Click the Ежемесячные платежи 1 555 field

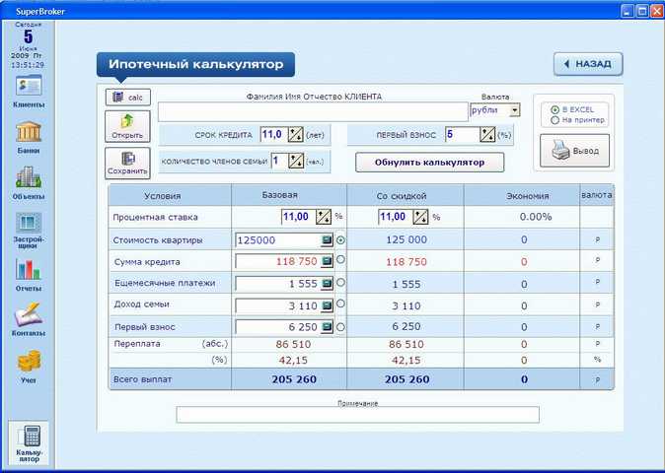pos(278,284)
